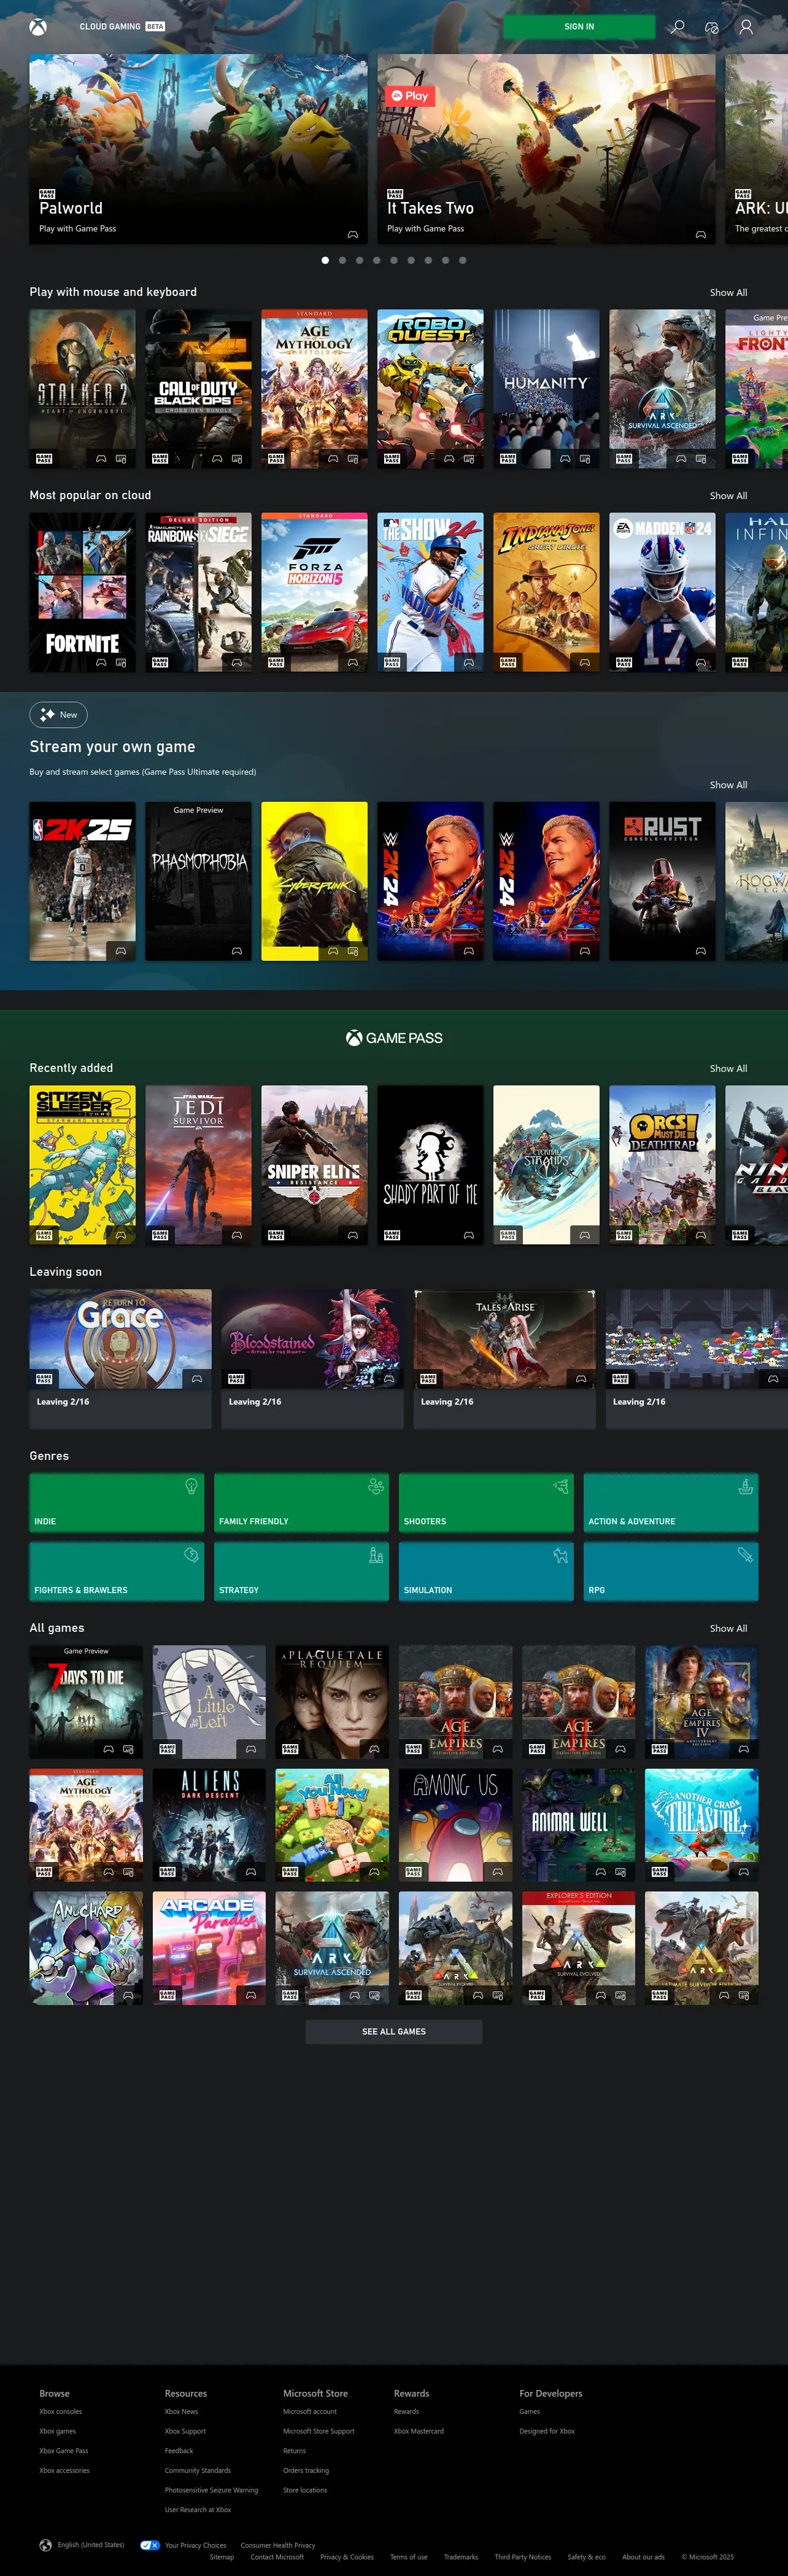Click the controller icon on Return to Grace card

pyautogui.click(x=197, y=1379)
